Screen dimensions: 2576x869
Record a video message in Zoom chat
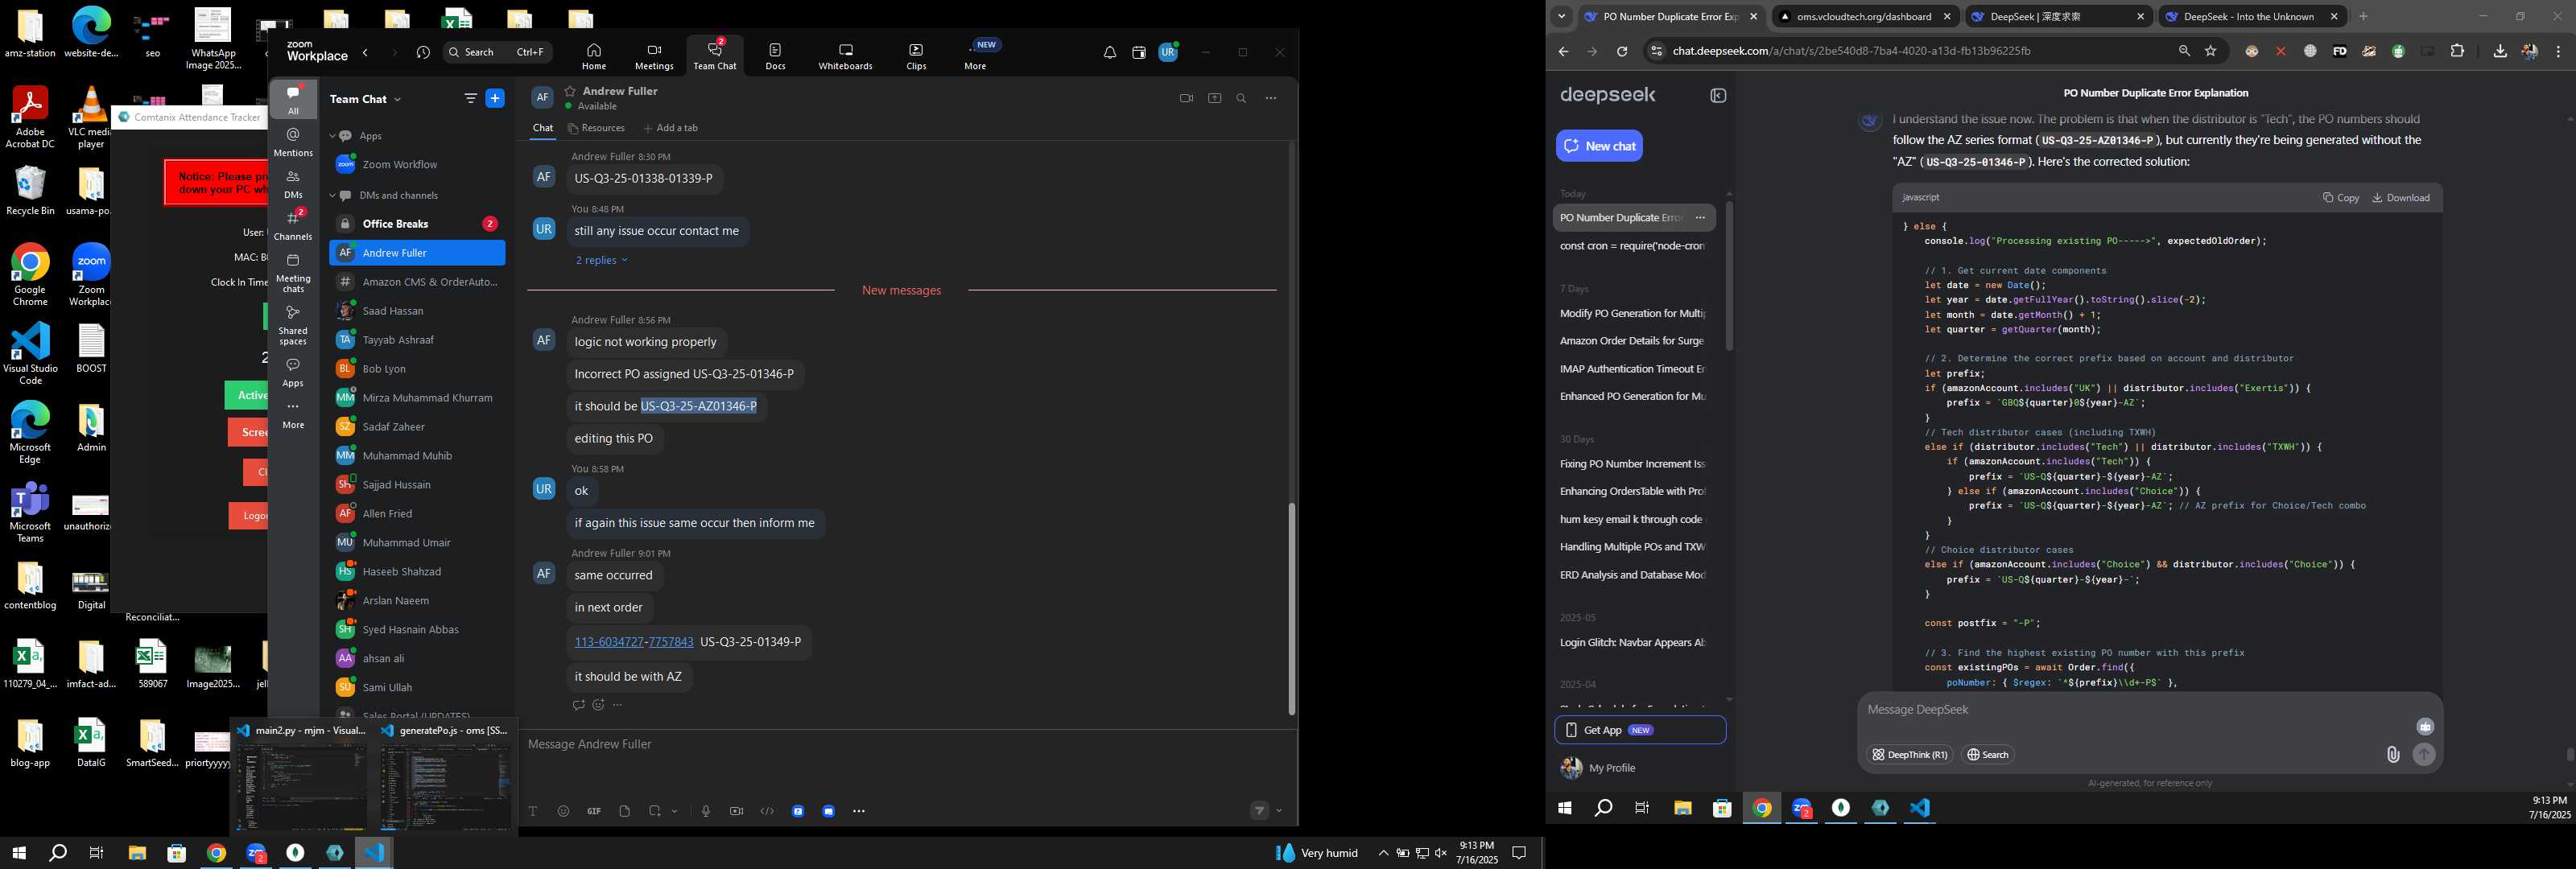737,811
